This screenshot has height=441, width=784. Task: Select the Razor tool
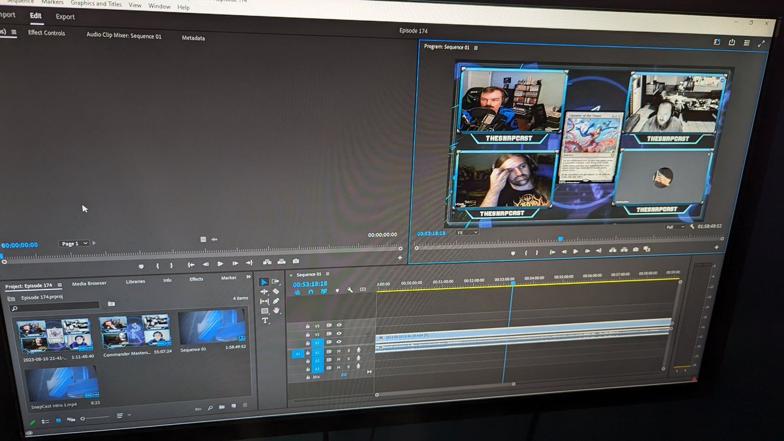[x=276, y=291]
